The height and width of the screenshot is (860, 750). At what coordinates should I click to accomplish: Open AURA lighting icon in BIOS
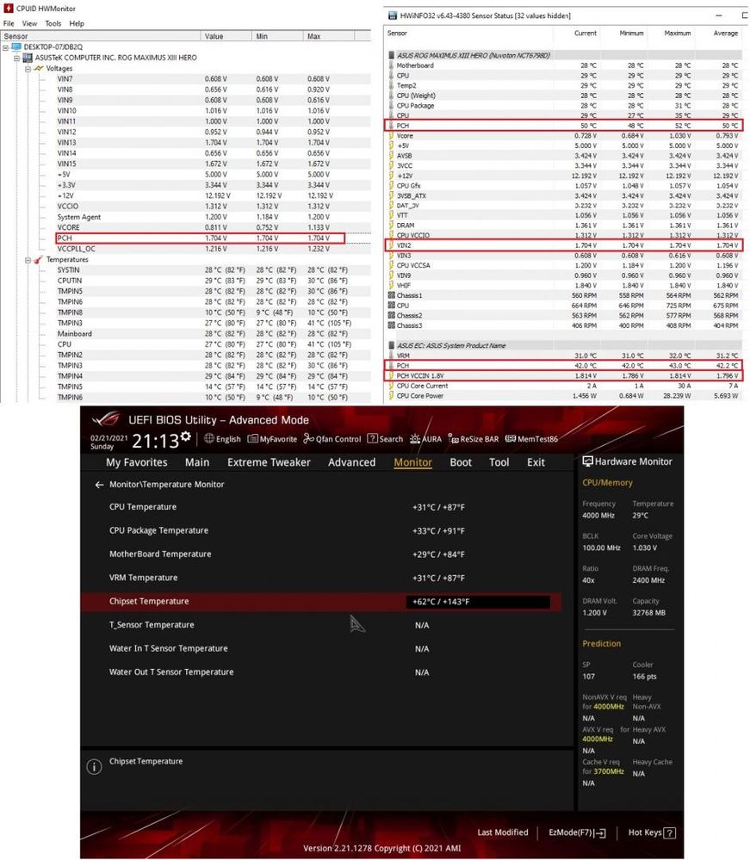click(415, 438)
